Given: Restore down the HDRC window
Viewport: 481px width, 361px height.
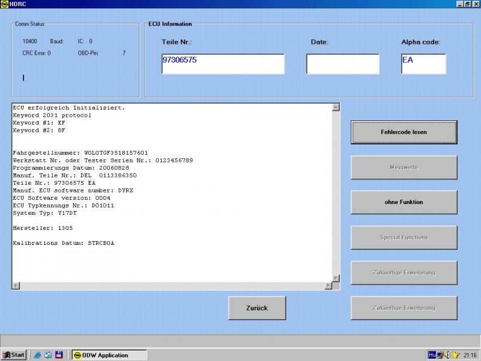Looking at the screenshot, I should coord(467,4).
